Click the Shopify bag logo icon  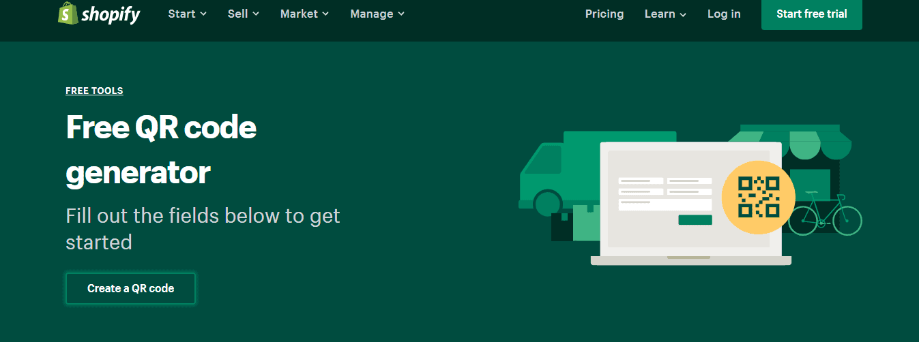tap(68, 14)
